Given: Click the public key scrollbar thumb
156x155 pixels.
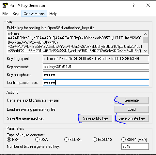Looking at the screenshot, I should [x=146, y=40].
